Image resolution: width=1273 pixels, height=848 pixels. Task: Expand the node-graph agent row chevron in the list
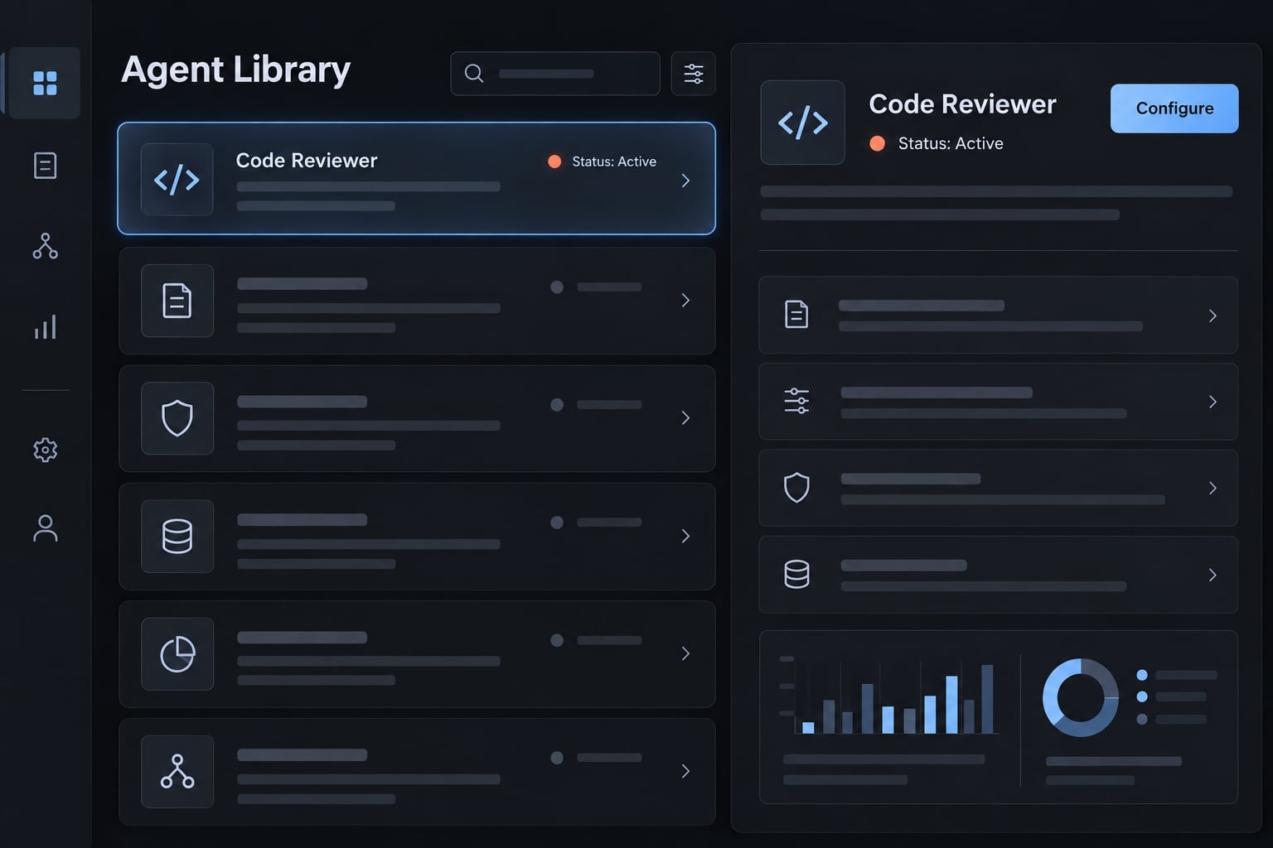[x=685, y=772]
